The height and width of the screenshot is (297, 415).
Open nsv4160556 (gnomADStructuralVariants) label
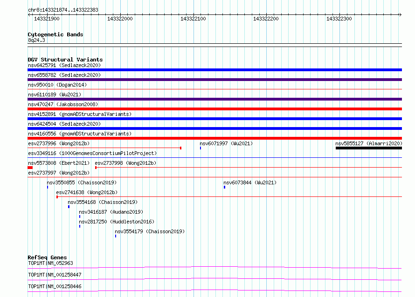pyautogui.click(x=80, y=134)
